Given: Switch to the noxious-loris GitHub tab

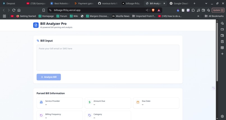Looking at the screenshot, I should point(108,3).
